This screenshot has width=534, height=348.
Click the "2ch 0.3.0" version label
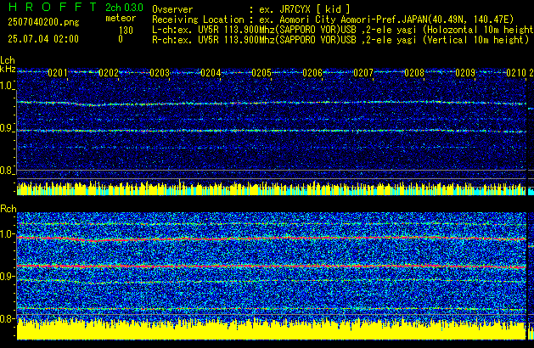point(124,8)
